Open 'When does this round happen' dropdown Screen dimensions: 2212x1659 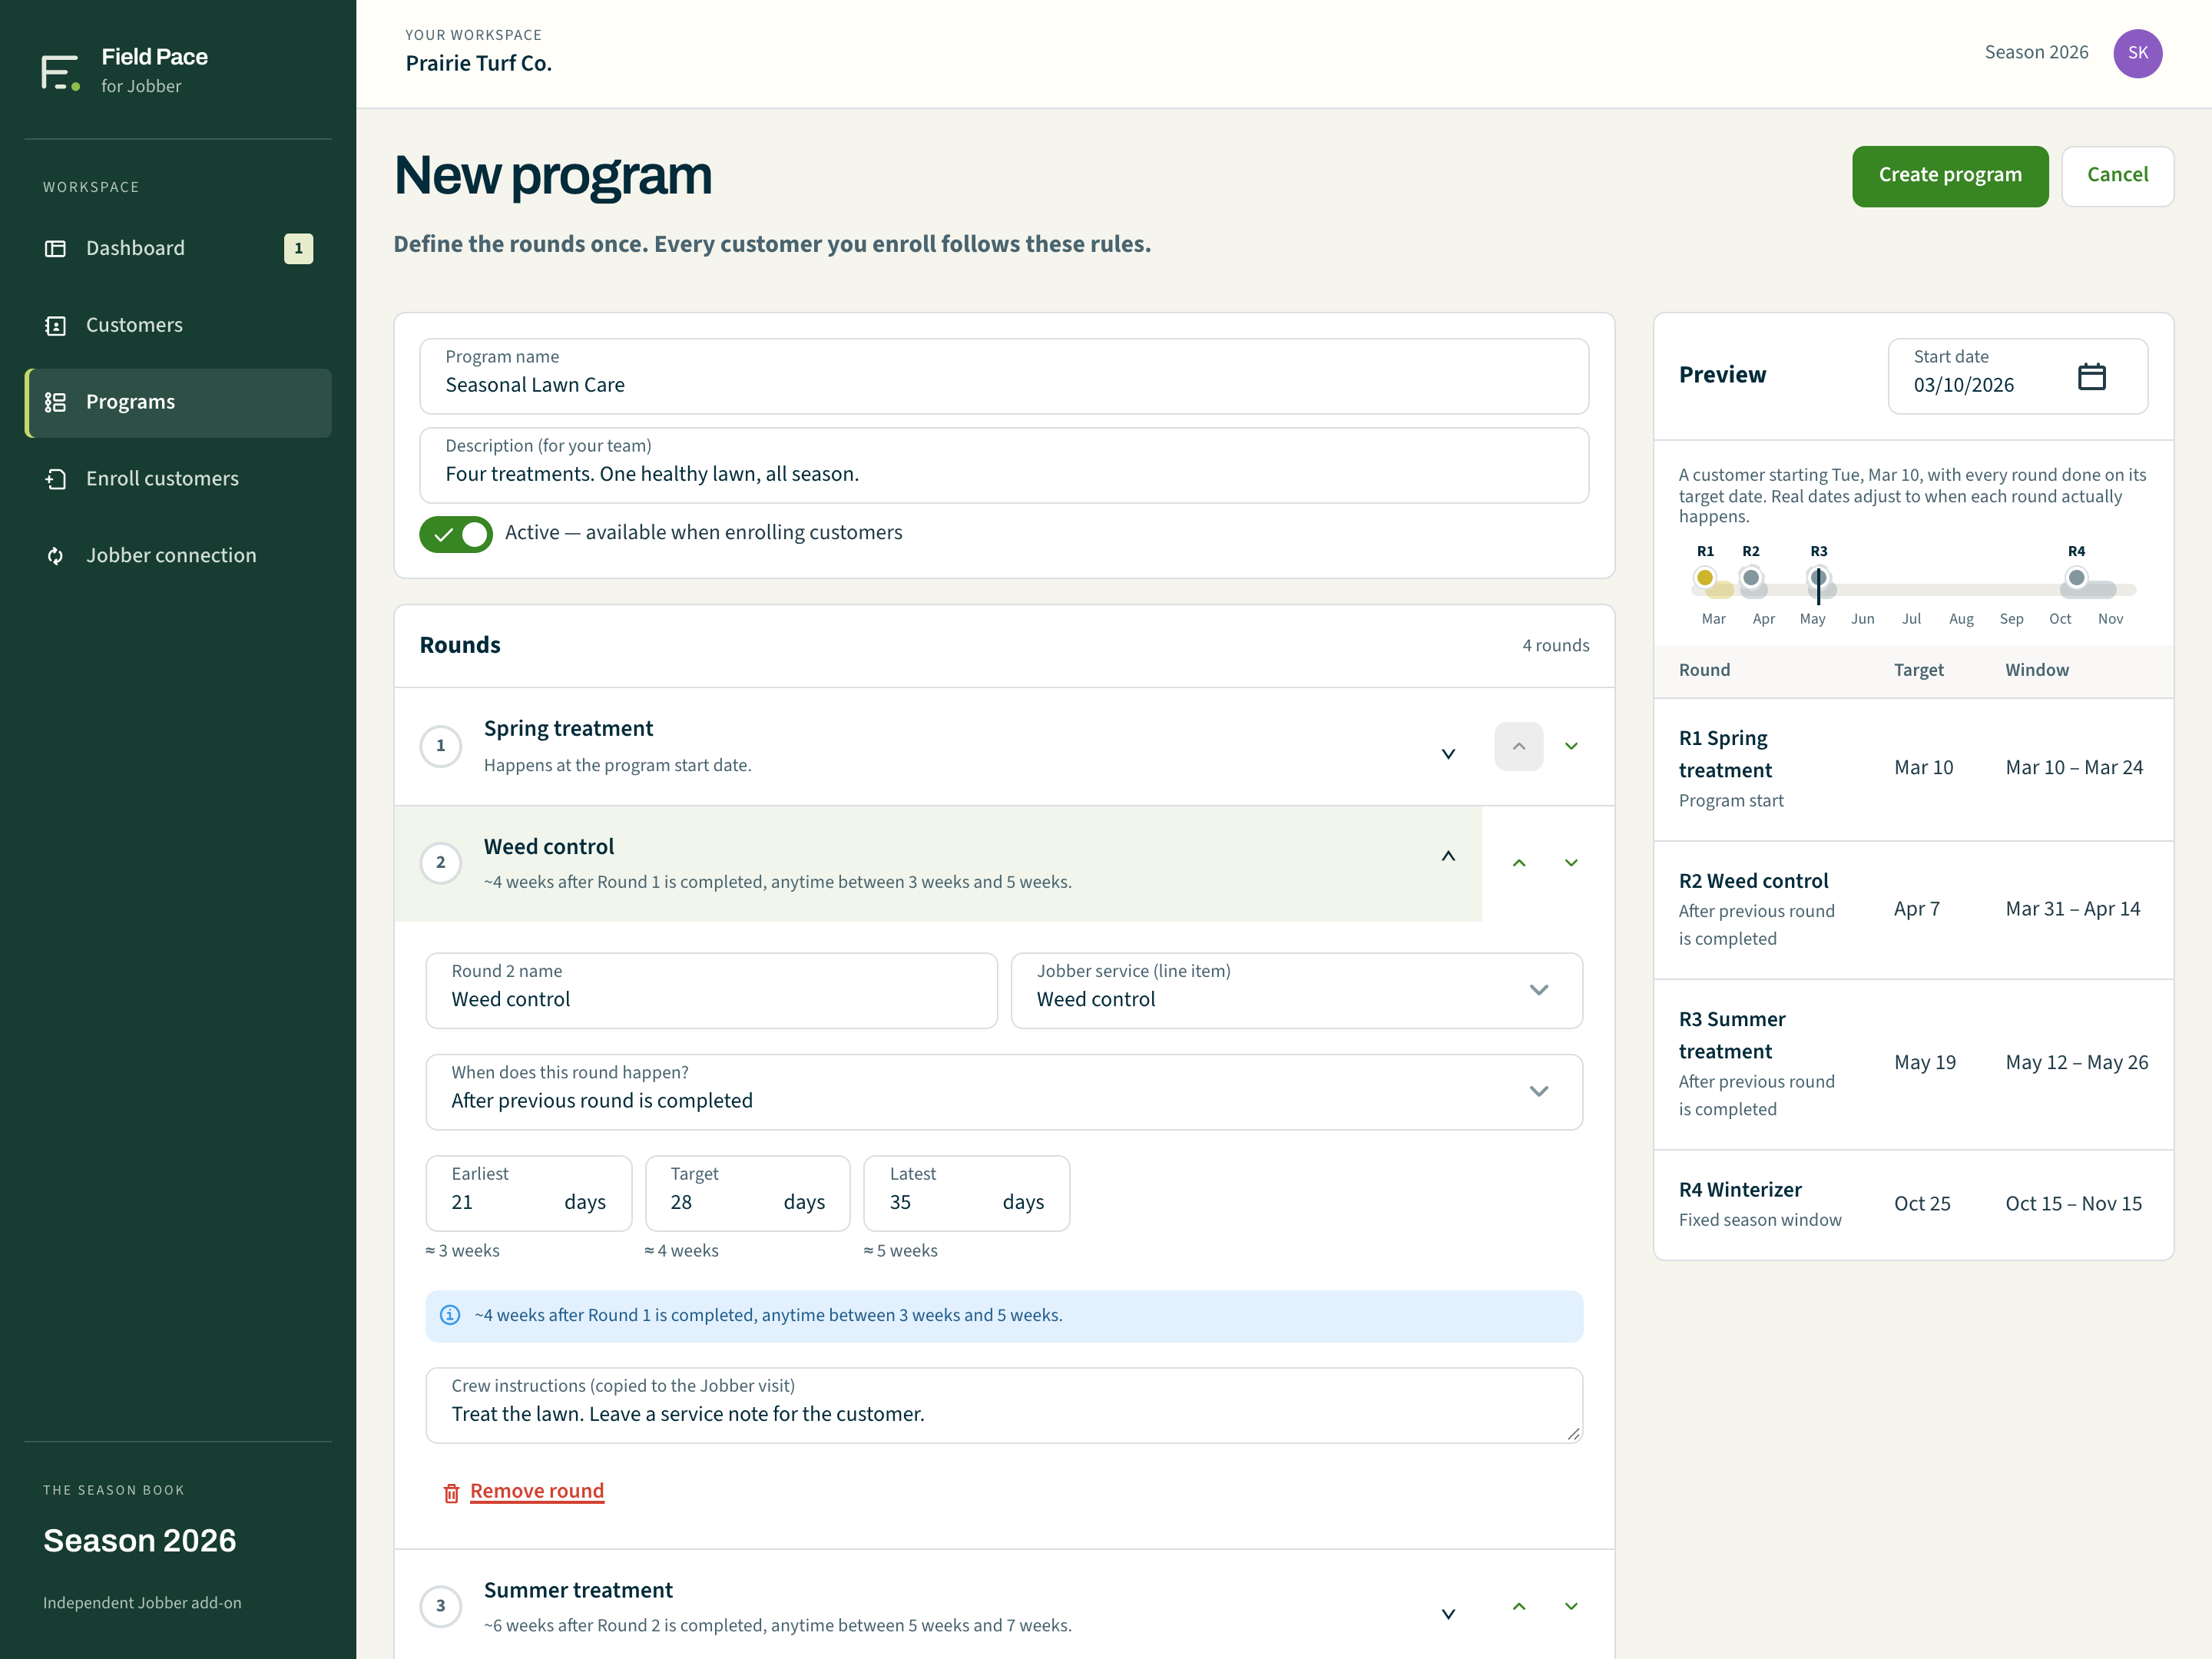(1004, 1092)
